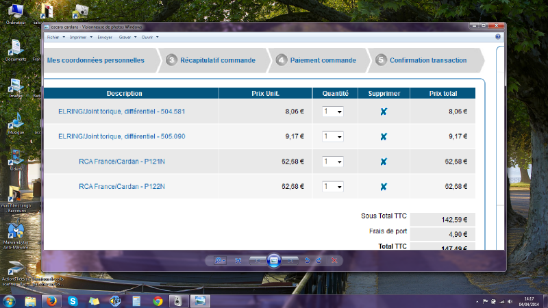Open Skype from the taskbar
Screen dimensions: 548x308
pyautogui.click(x=73, y=301)
